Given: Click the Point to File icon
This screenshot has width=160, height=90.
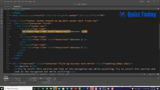Looking at the screenshot, I should pos(47,80).
